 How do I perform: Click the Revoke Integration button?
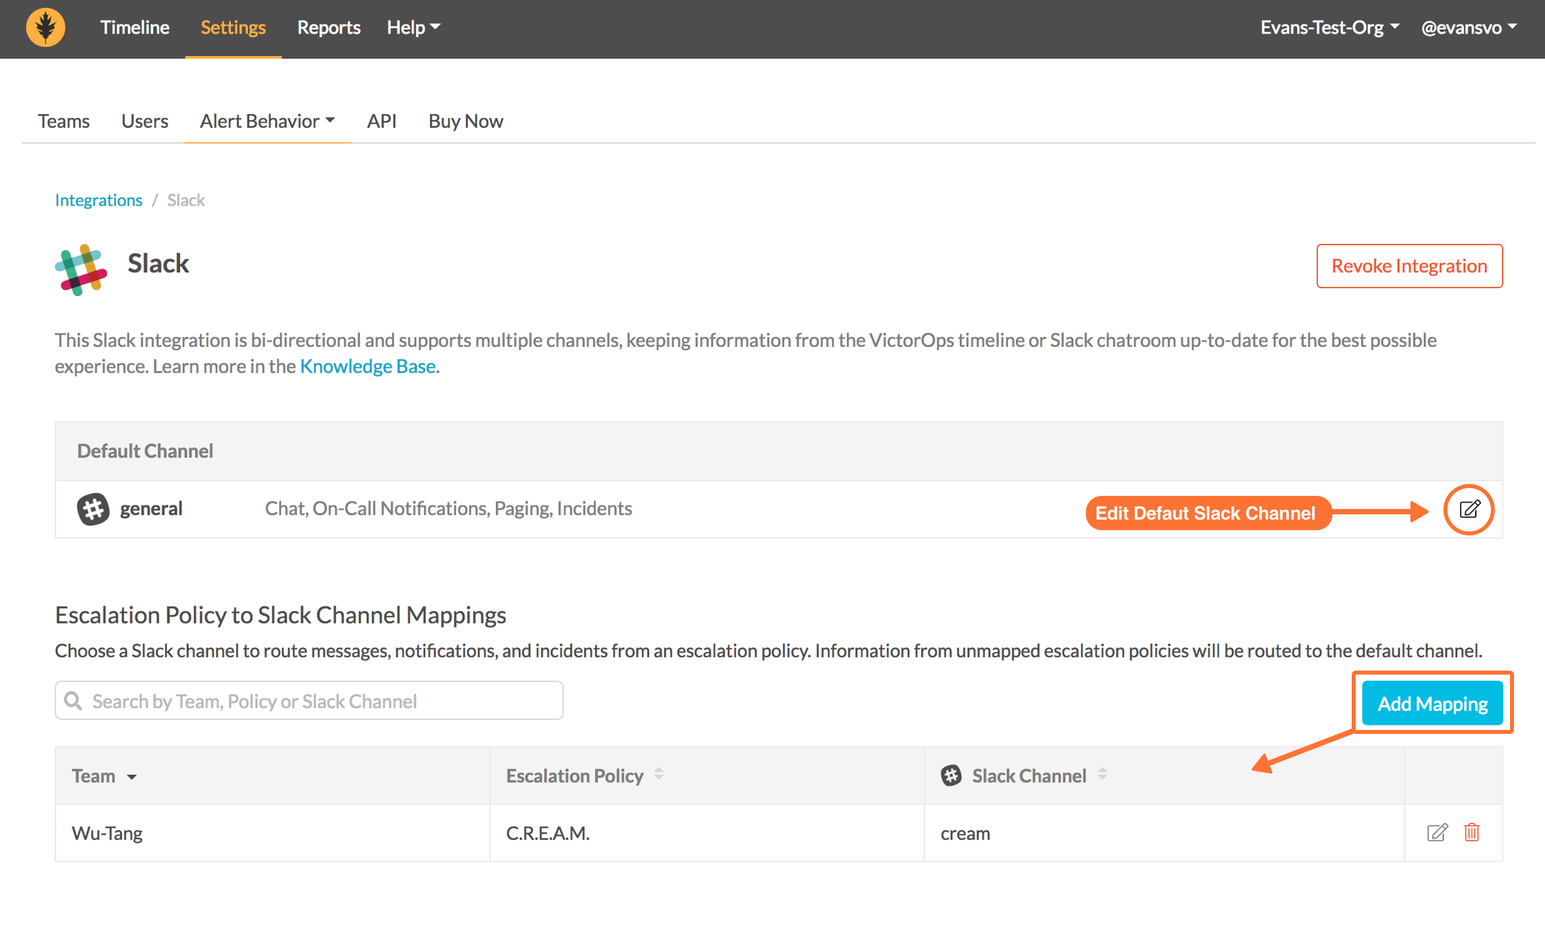click(1409, 265)
